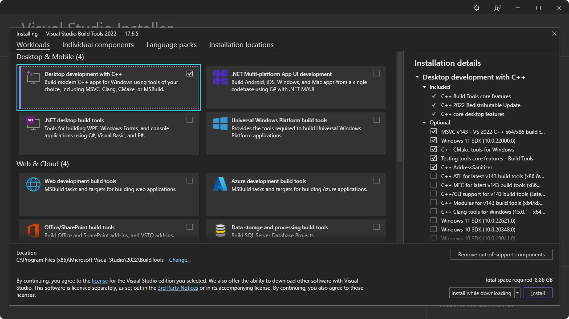Open installer settings via the gear icon
Viewport: 569px width, 319px height.
[476, 8]
